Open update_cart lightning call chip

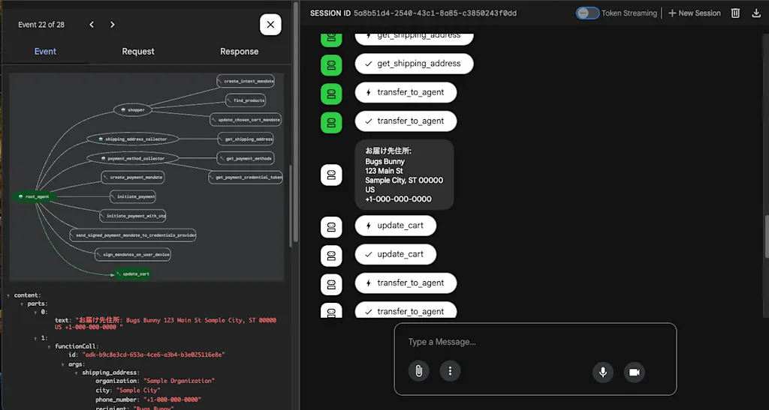tap(395, 226)
